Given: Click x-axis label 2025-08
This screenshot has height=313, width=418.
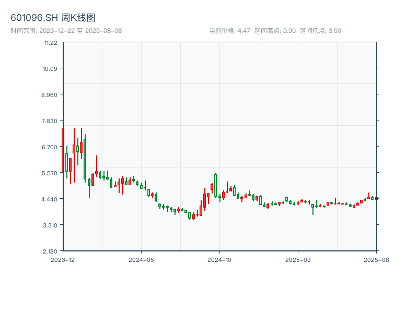Looking at the screenshot, I should click(x=376, y=260).
